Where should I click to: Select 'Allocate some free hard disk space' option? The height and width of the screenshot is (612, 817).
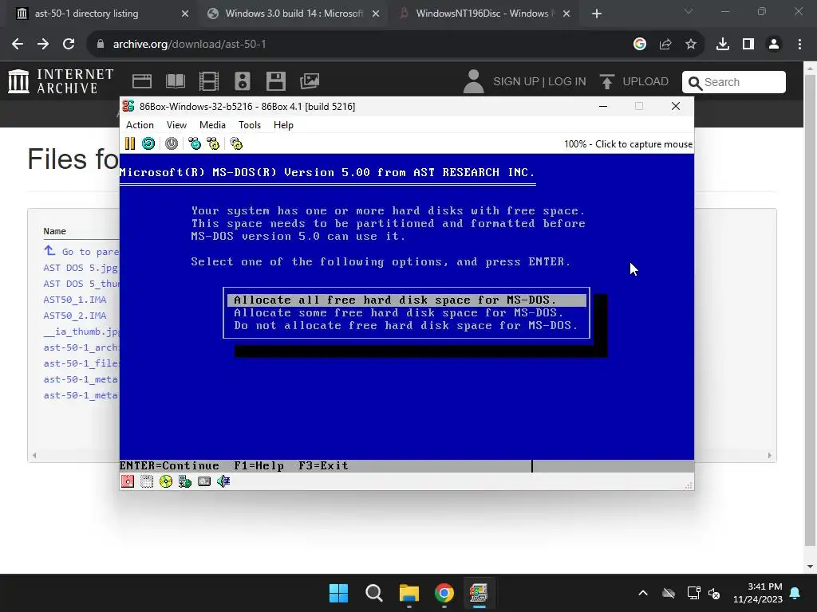(407, 312)
